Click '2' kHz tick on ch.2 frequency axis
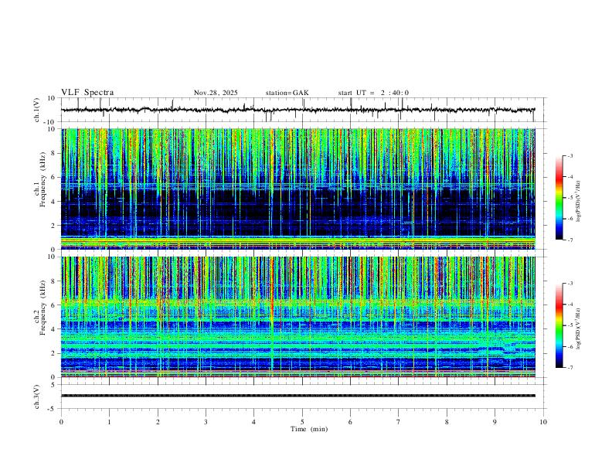 coord(55,353)
